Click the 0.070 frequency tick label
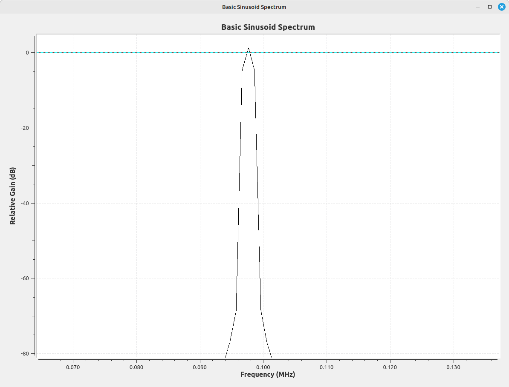The width and height of the screenshot is (509, 387). (73, 367)
